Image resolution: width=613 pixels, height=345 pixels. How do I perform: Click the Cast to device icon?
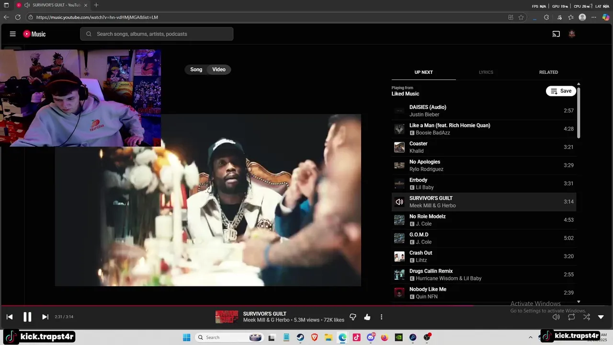(x=556, y=34)
